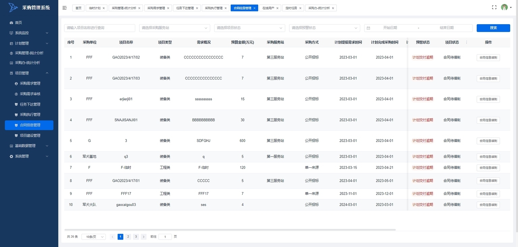Close the 临时计划 tab

[104, 8]
